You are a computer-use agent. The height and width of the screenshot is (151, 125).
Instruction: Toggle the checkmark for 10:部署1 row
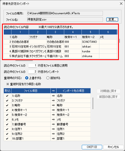pyautogui.click(x=7, y=138)
